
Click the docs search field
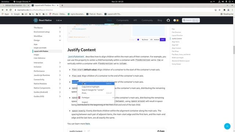click(191, 20)
